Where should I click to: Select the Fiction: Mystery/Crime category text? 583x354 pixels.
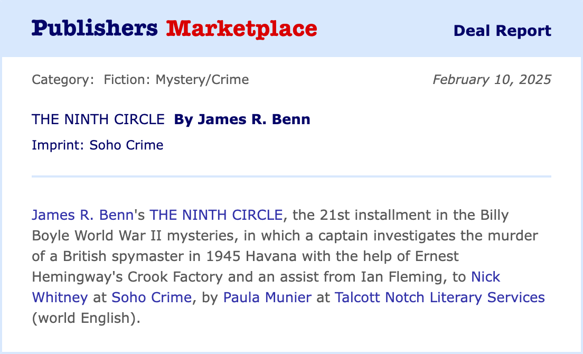tap(176, 80)
